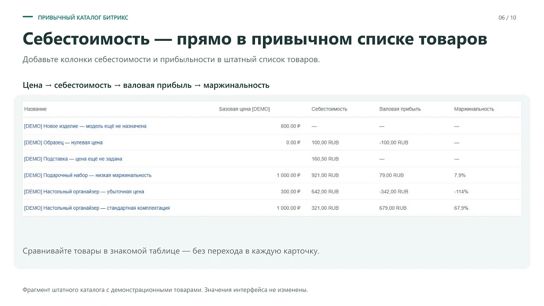The image size is (544, 306).
Task: Select the cost value 321,00 RUB
Action: [x=325, y=208]
